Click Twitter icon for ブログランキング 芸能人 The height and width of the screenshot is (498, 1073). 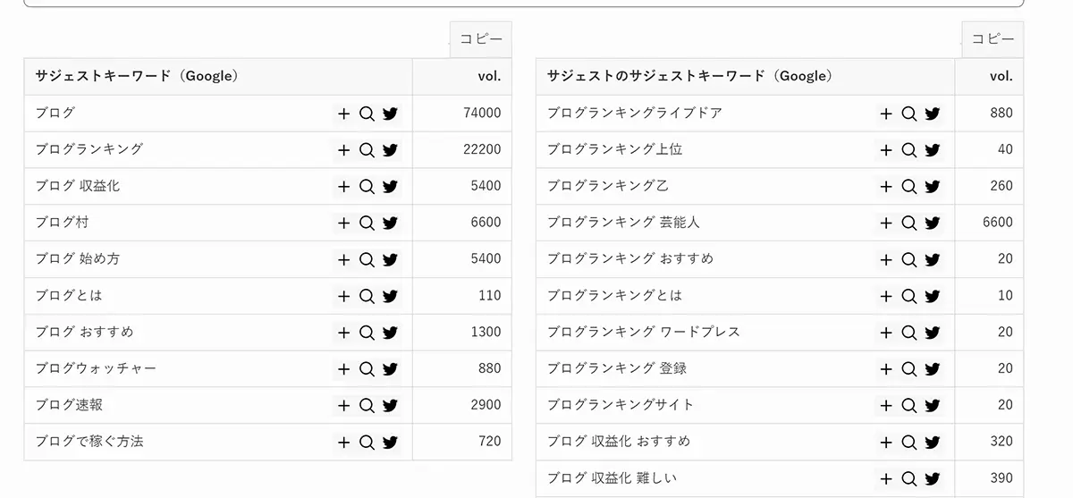pos(933,224)
